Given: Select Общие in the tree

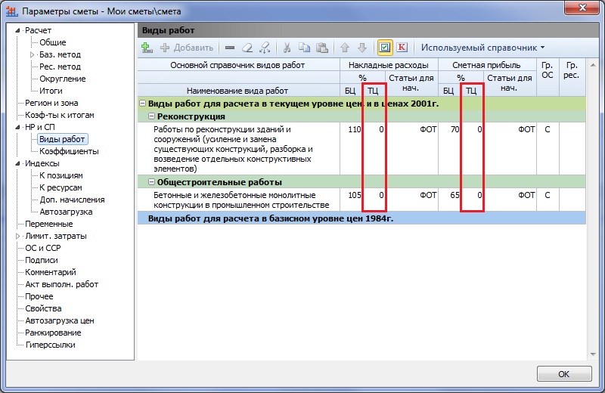Looking at the screenshot, I should pyautogui.click(x=52, y=42).
